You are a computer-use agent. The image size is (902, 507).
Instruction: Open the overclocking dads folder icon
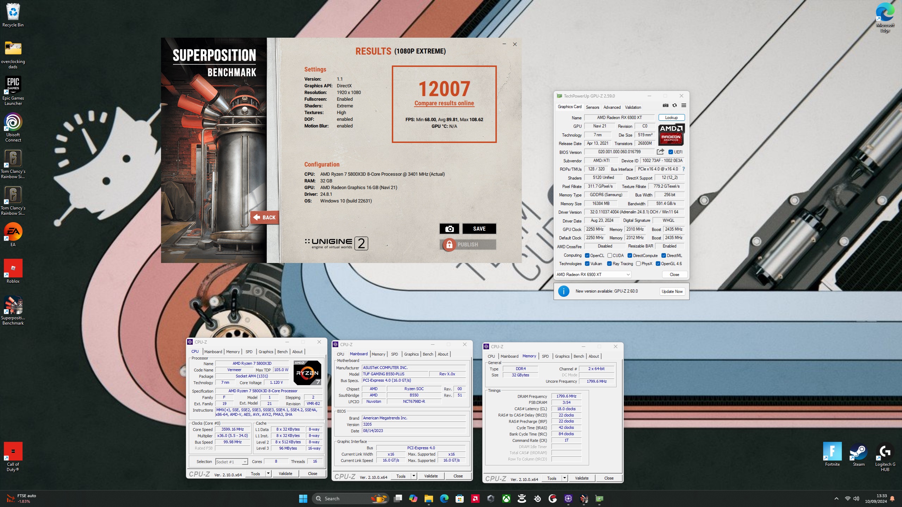(13, 55)
